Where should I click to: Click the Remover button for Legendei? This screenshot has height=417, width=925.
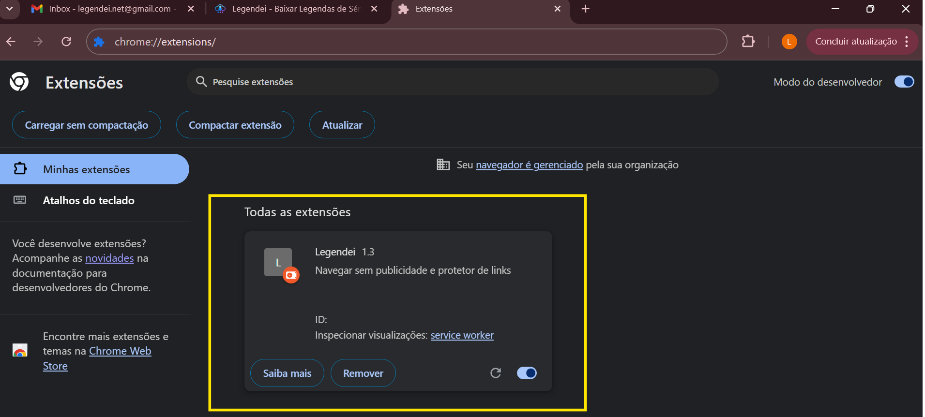click(363, 373)
